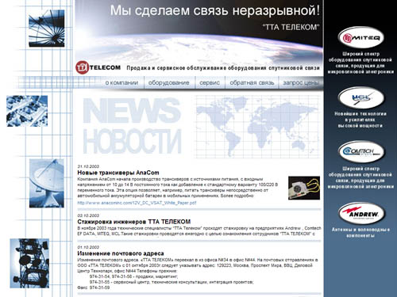Screen dimensions: 397x297
Task: Open the Comtech partner logo badge
Action: click(360, 152)
